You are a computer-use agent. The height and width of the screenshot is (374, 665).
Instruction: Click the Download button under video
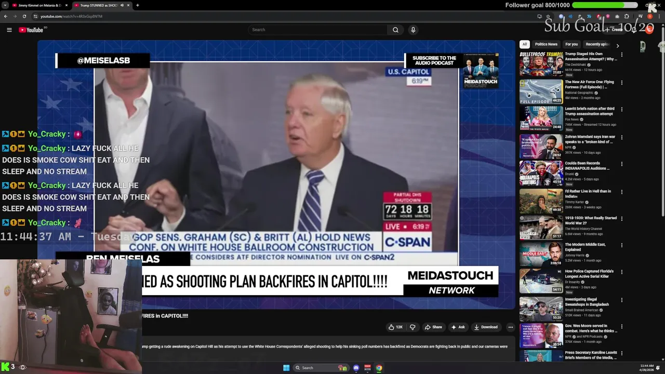(x=486, y=327)
